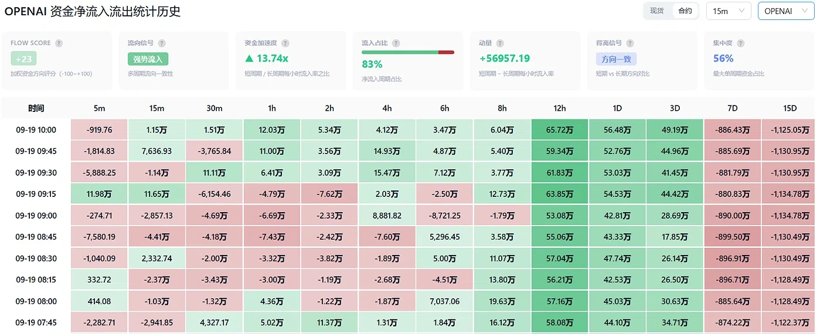Image resolution: width=820 pixels, height=334 pixels.
Task: Click the +23 flow score badge
Action: pos(23,59)
